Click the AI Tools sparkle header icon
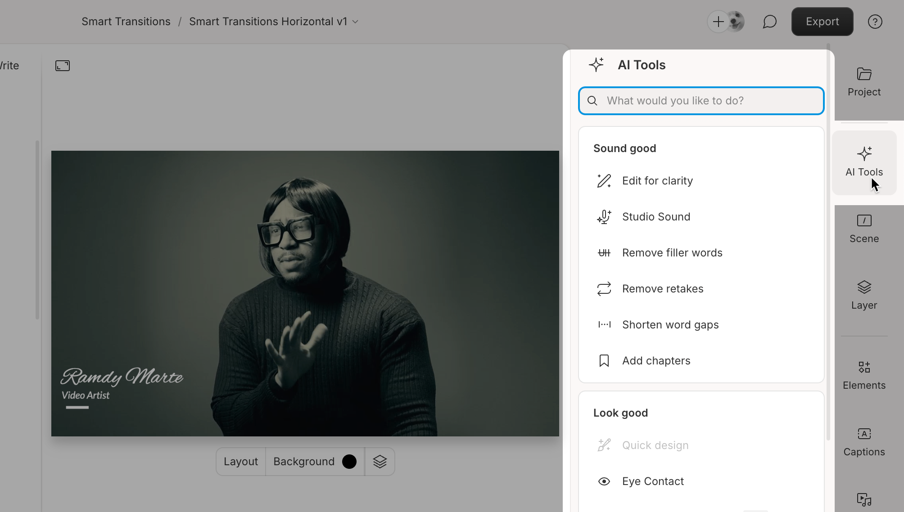 pyautogui.click(x=597, y=65)
